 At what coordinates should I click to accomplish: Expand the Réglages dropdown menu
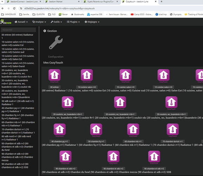pos(92,22)
